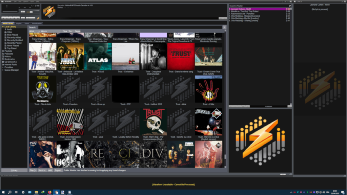Stop playback

[14, 18]
